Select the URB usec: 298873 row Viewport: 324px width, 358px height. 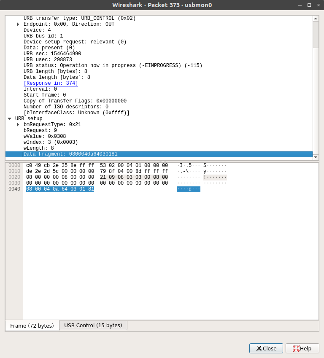pyautogui.click(x=159, y=59)
